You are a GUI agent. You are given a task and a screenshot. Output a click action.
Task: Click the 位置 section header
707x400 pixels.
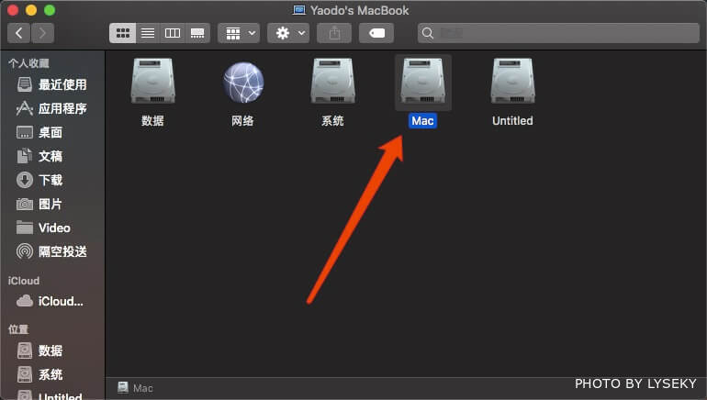pos(18,329)
